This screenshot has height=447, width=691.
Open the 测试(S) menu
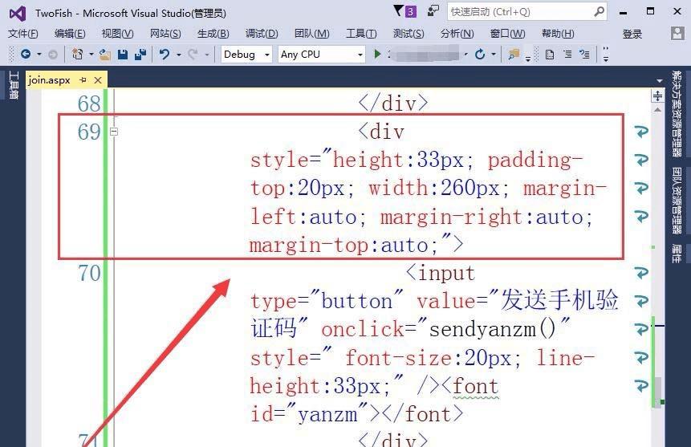[408, 34]
